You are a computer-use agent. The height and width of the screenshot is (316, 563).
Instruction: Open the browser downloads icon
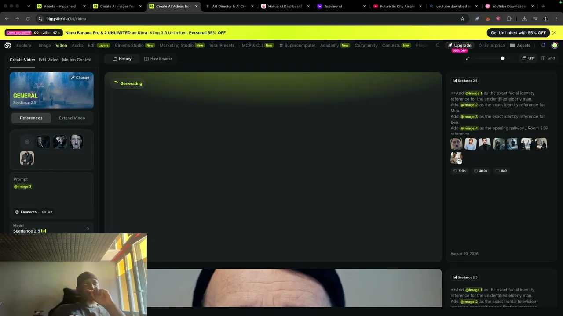point(524,19)
